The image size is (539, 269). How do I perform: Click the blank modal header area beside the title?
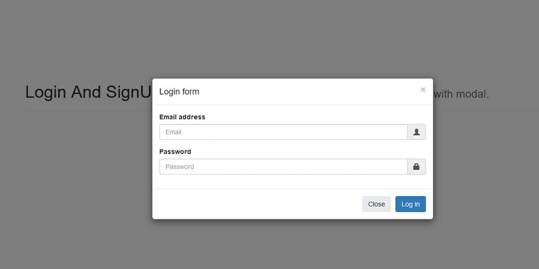coord(307,91)
